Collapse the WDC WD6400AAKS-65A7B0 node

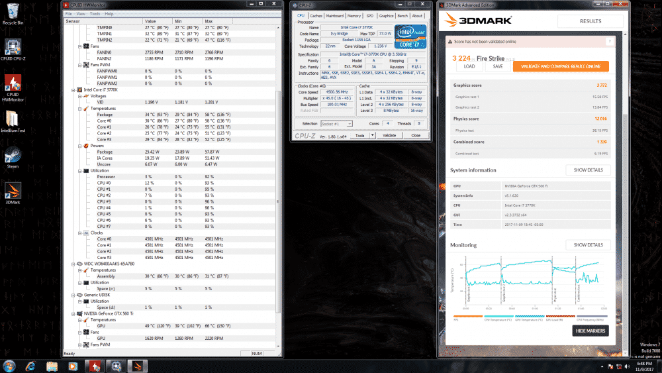pyautogui.click(x=73, y=264)
